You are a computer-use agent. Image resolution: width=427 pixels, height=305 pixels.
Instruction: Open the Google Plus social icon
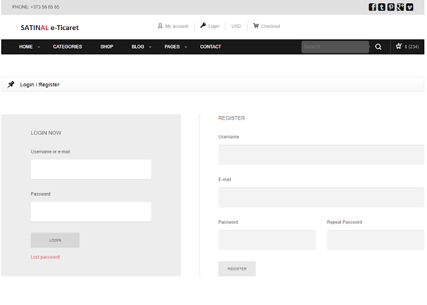[400, 7]
